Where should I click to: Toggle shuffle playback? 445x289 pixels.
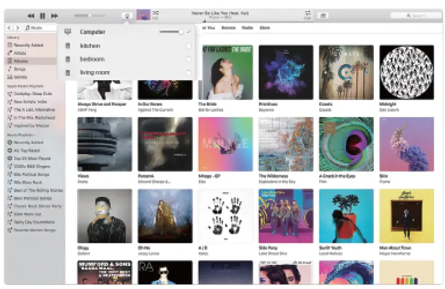point(155,13)
